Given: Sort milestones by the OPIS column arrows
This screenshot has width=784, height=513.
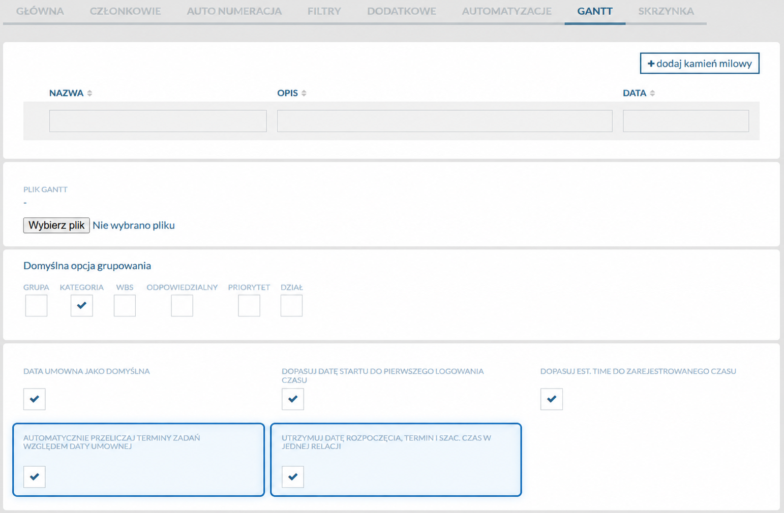Looking at the screenshot, I should pyautogui.click(x=304, y=93).
